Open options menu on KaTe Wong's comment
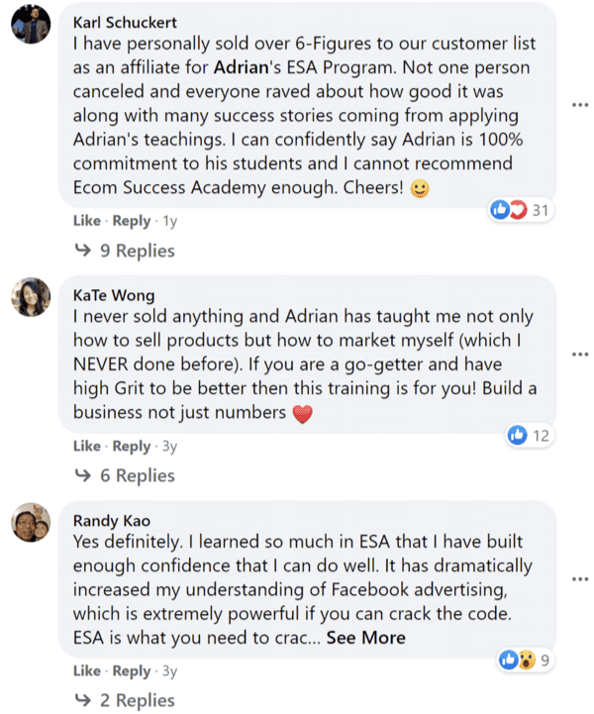The height and width of the screenshot is (714, 594). tap(580, 354)
